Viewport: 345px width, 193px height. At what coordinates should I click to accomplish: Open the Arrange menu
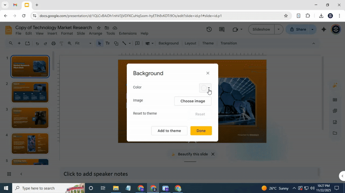pyautogui.click(x=95, y=34)
